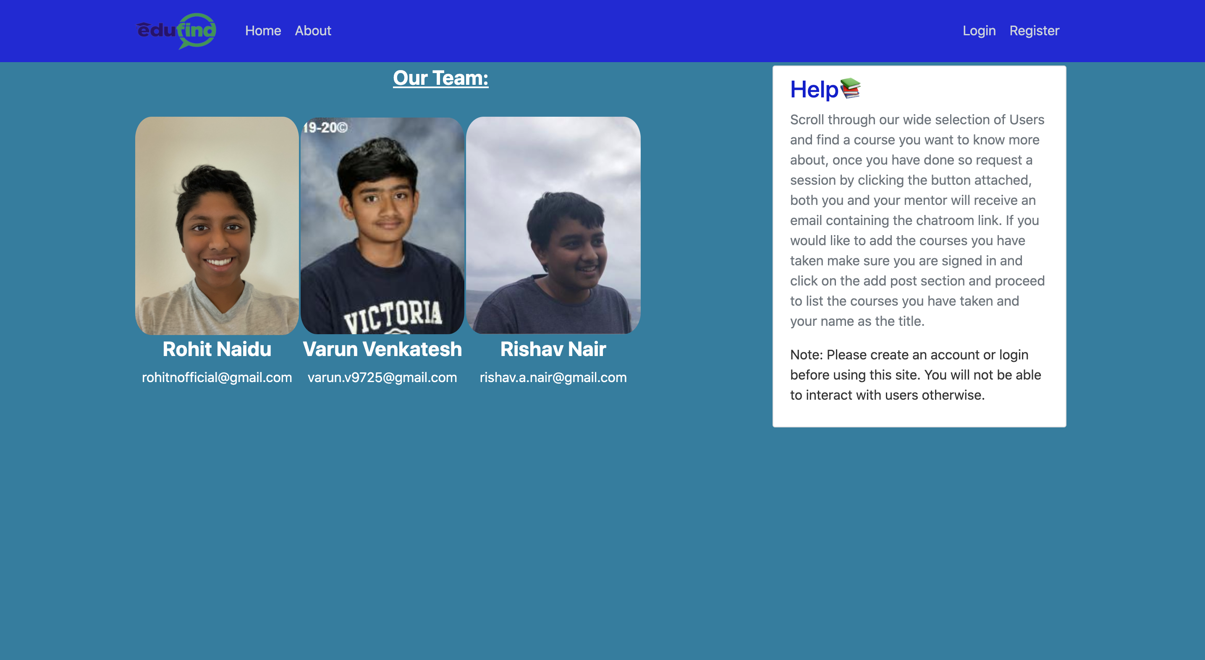This screenshot has width=1205, height=660.
Task: Open the Home nav link
Action: point(263,31)
